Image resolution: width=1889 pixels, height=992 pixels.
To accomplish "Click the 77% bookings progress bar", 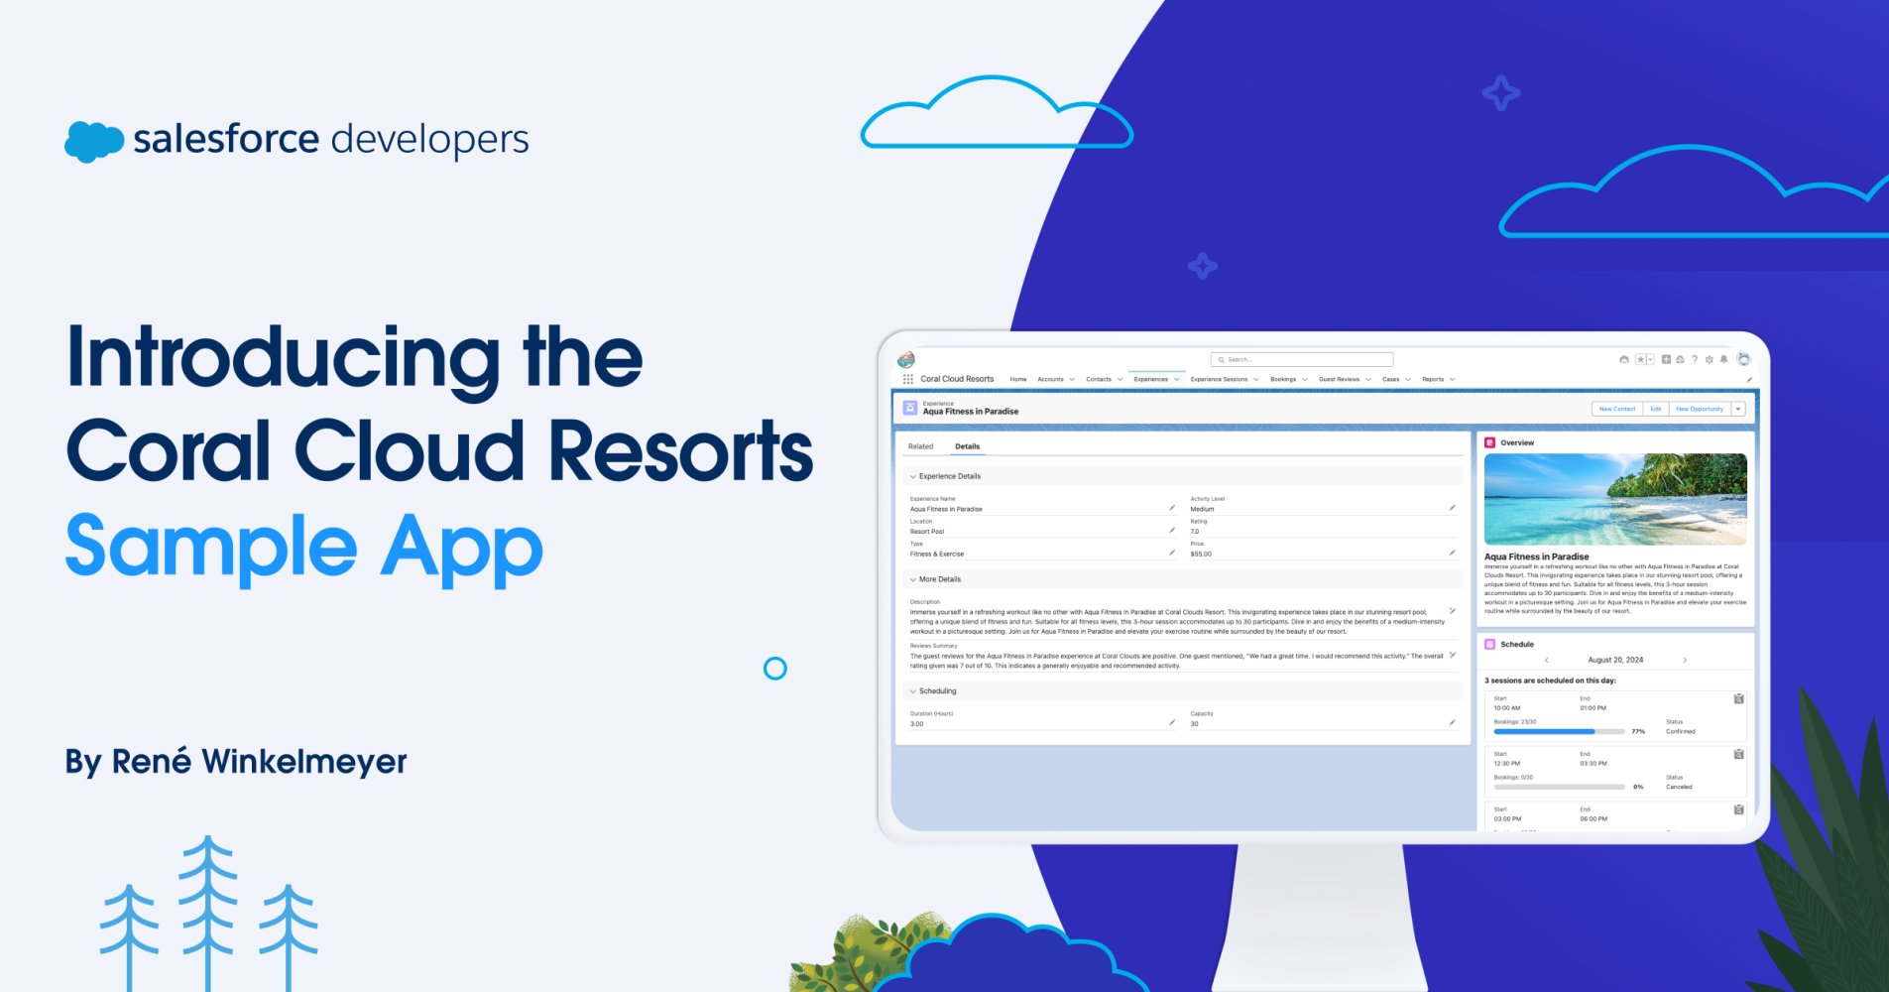I will 1545,731.
